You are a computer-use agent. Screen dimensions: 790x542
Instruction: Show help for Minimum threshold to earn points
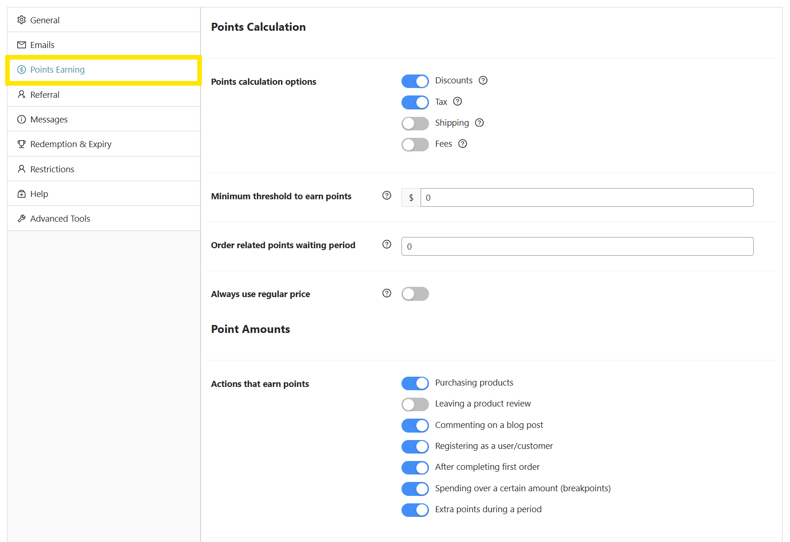pos(387,196)
